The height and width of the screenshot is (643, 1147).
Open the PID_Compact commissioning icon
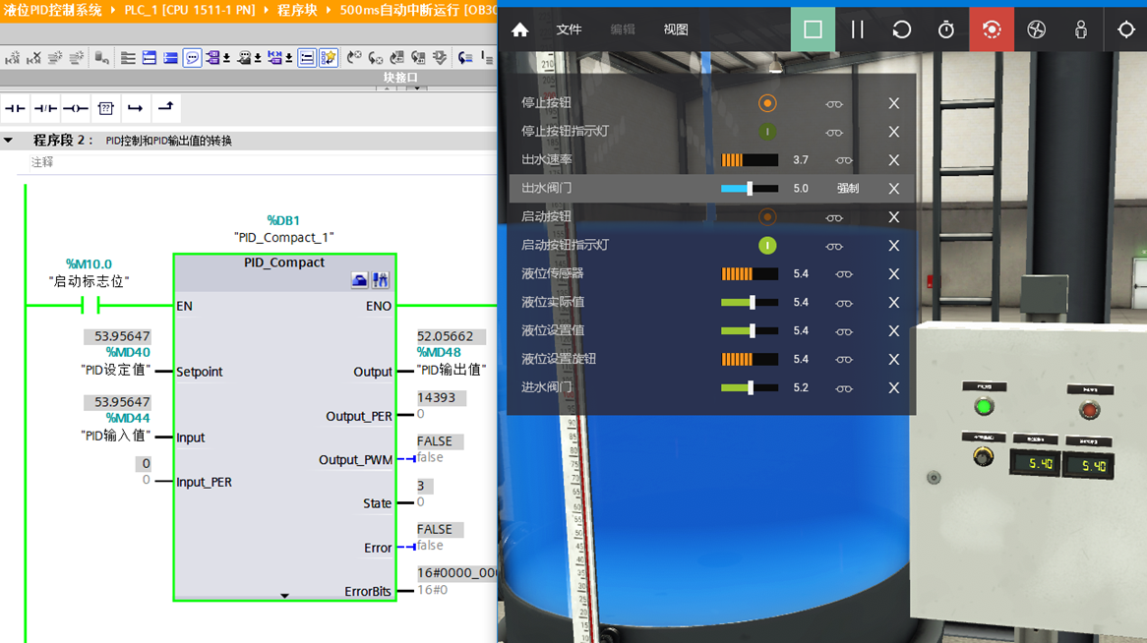pyautogui.click(x=380, y=280)
